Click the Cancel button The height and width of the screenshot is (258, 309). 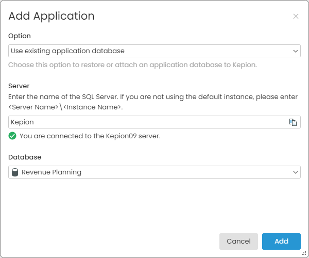[238, 241]
